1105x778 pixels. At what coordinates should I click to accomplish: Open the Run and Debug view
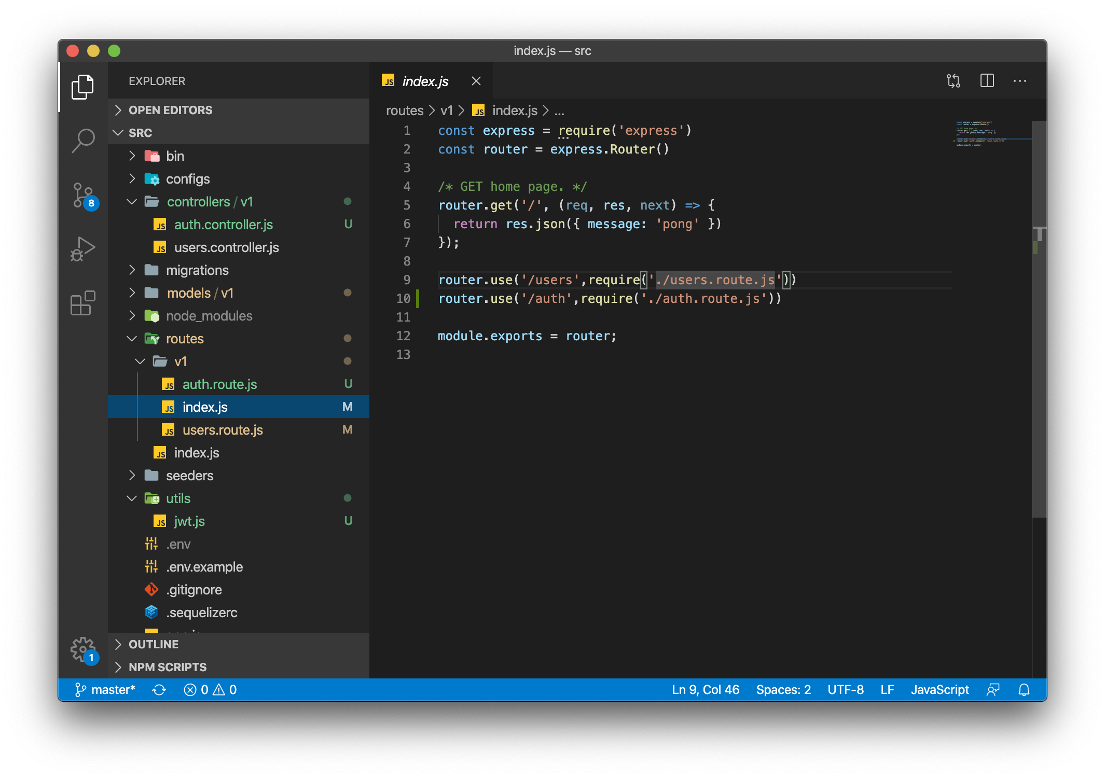click(x=83, y=249)
